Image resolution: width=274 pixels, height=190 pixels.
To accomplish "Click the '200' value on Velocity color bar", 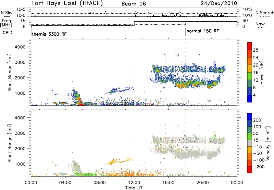I will (257, 120).
